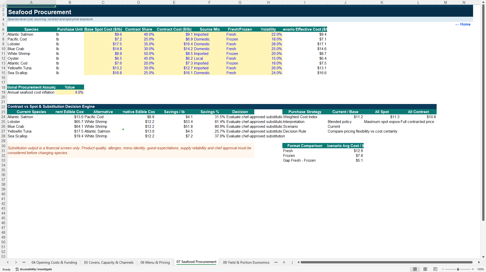Show hidden sheets ellipsis left of tabs
Viewport: 486px width, 272px height.
click(24, 262)
